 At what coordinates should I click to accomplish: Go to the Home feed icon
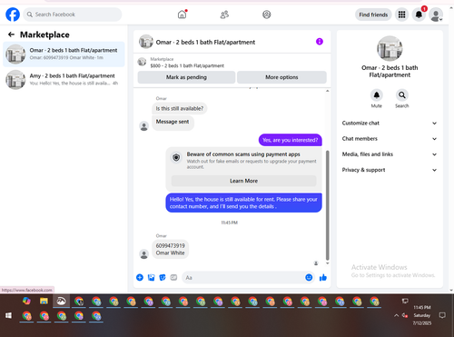[182, 15]
